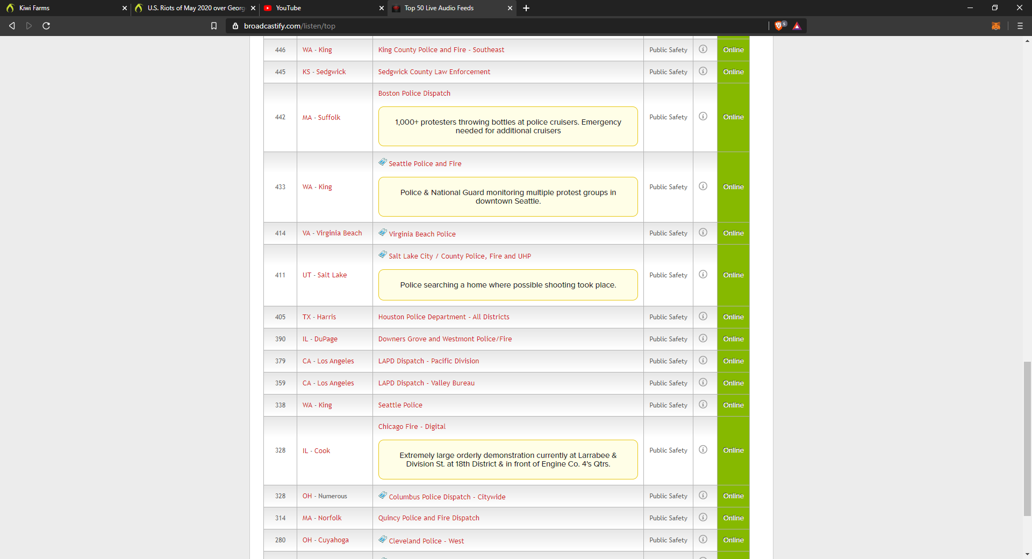Open the MA - Norfolk county link
Viewport: 1032px width, 559px height.
(x=322, y=518)
